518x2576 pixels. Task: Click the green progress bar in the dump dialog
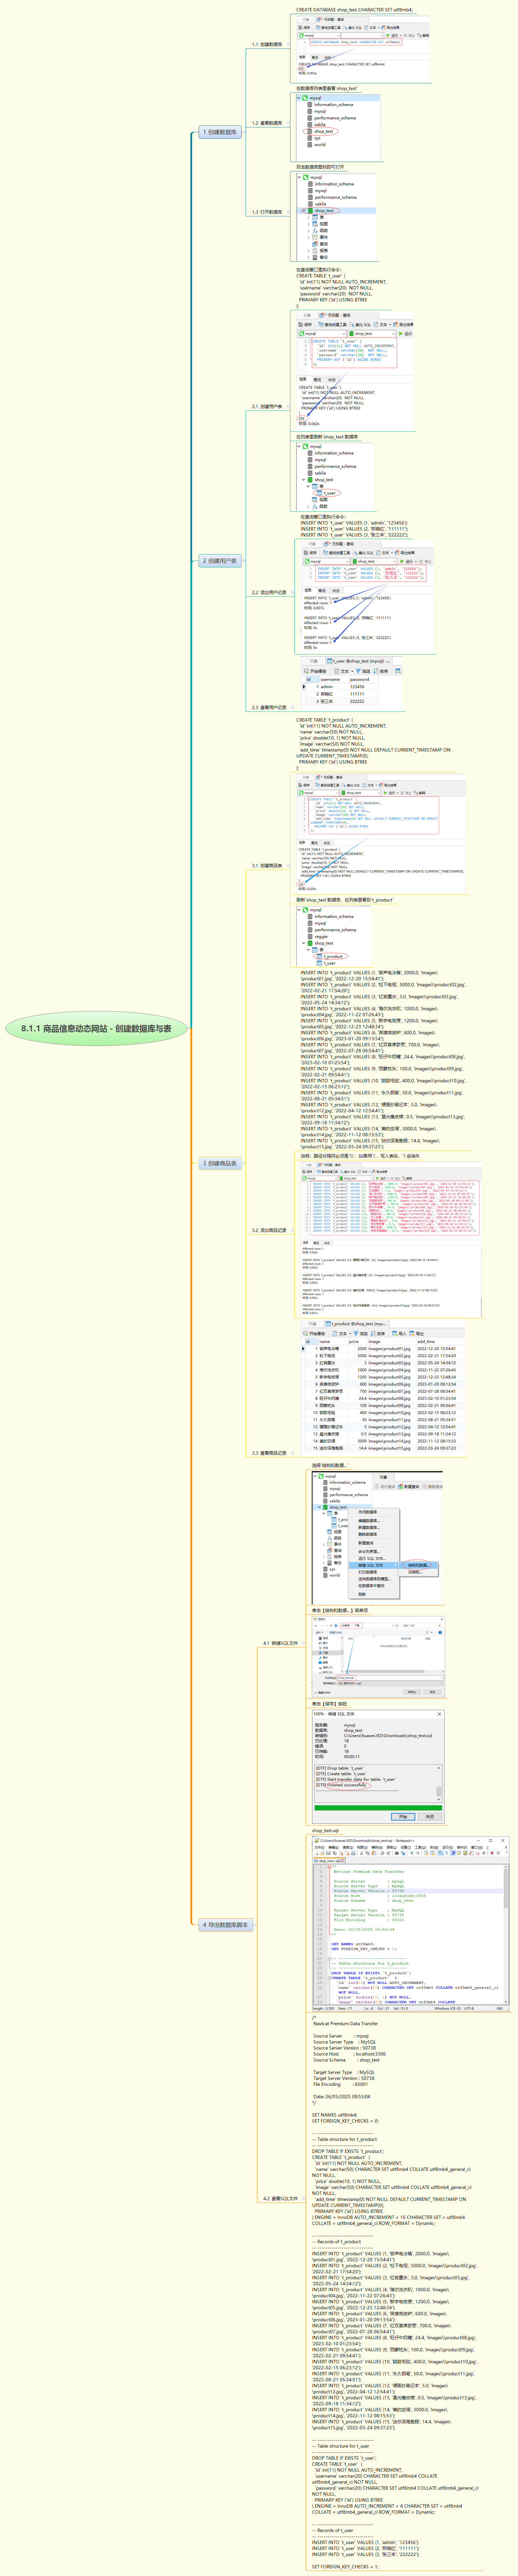(379, 1808)
